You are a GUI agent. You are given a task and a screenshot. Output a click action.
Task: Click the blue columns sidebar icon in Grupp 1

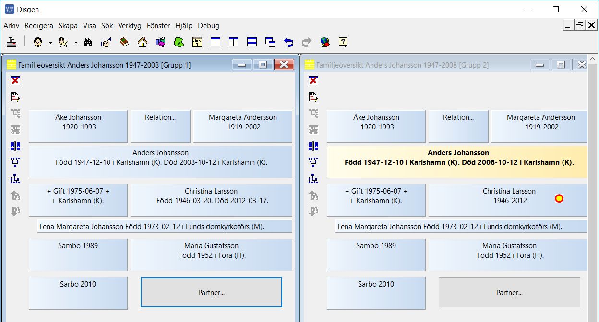15,146
